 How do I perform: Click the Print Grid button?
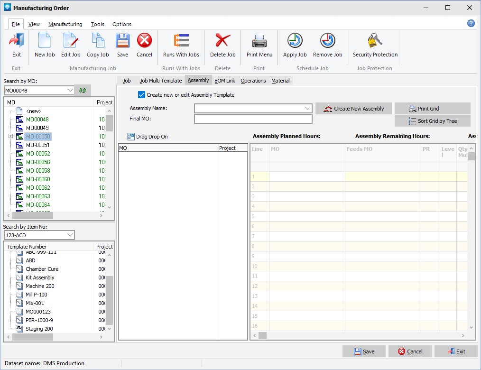(433, 109)
